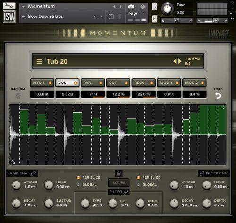236x223 pixels.
Task: Click the Amp Env Decay knob
Action: tap(17, 203)
